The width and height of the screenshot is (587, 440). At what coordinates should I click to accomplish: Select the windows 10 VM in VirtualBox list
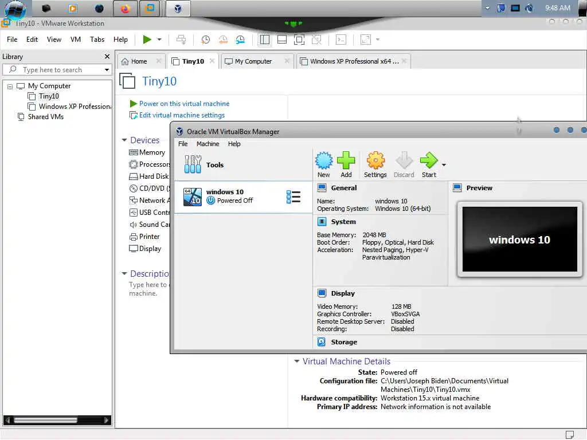click(x=243, y=197)
